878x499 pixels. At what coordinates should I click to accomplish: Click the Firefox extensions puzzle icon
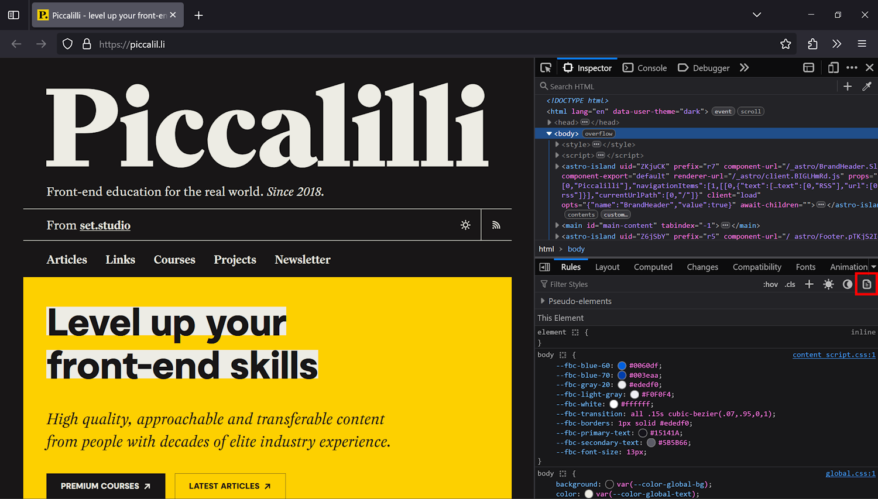coord(812,44)
